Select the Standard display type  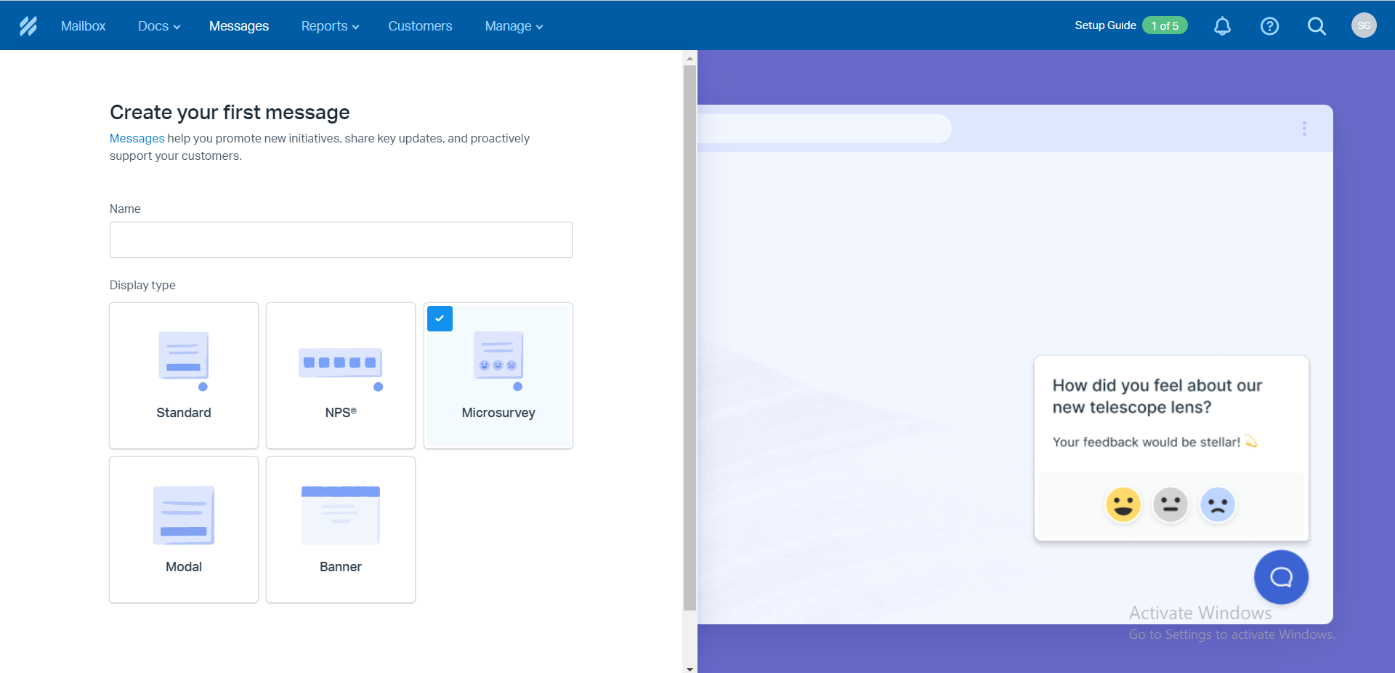point(184,376)
